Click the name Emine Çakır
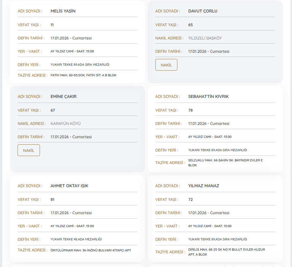292x267 pixels. tap(63, 96)
